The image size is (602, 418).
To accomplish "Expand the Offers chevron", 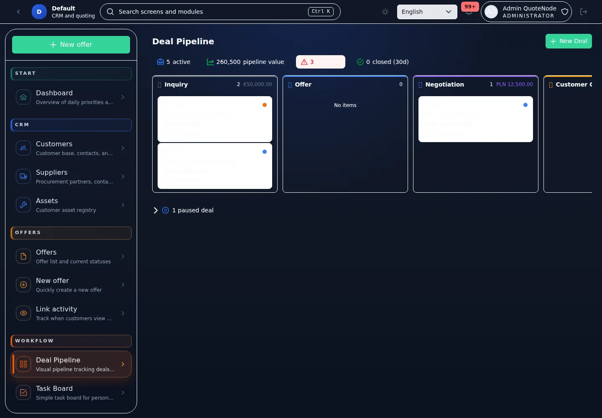I will (123, 256).
